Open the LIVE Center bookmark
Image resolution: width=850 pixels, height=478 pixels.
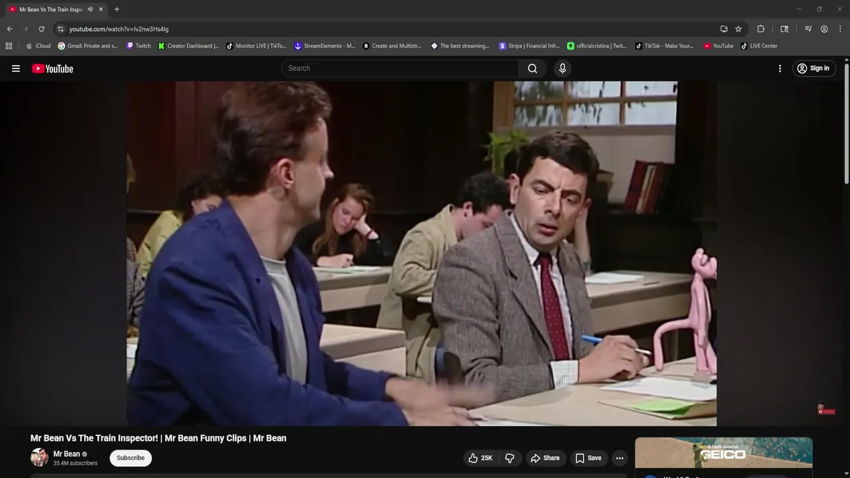[759, 46]
